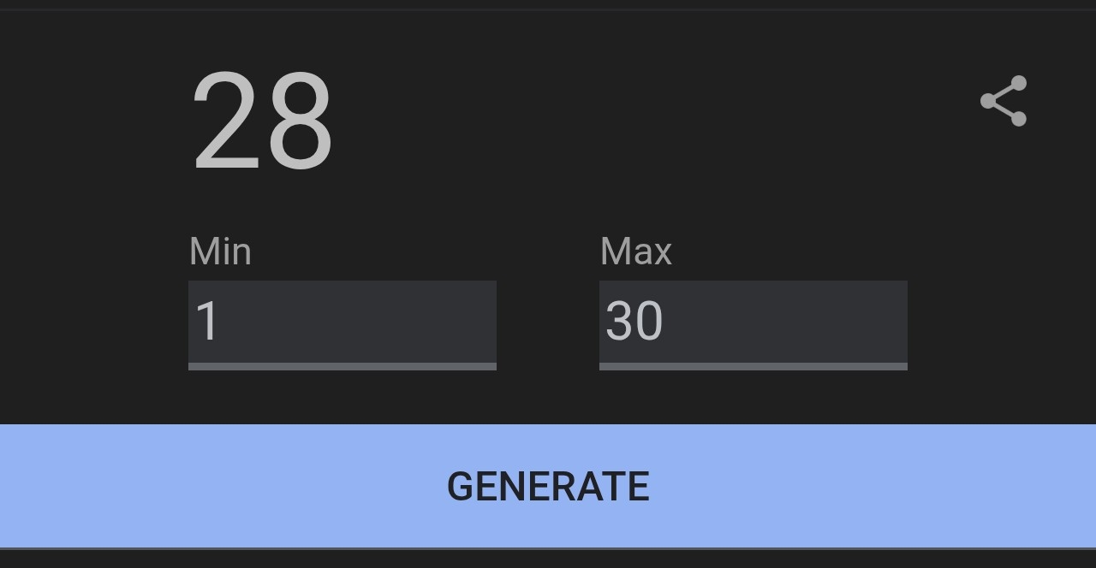Place cursor in the upper bound field

[753, 322]
